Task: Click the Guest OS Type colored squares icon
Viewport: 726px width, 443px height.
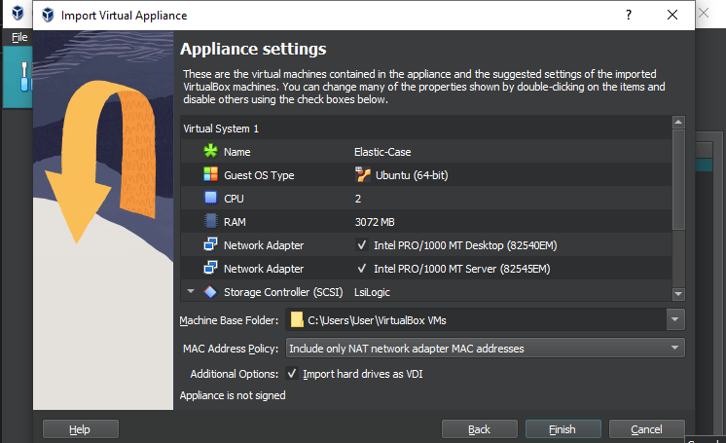Action: [210, 174]
